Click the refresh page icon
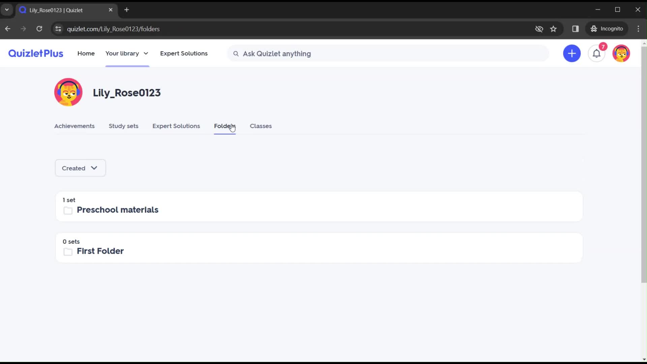This screenshot has width=647, height=364. (x=39, y=28)
